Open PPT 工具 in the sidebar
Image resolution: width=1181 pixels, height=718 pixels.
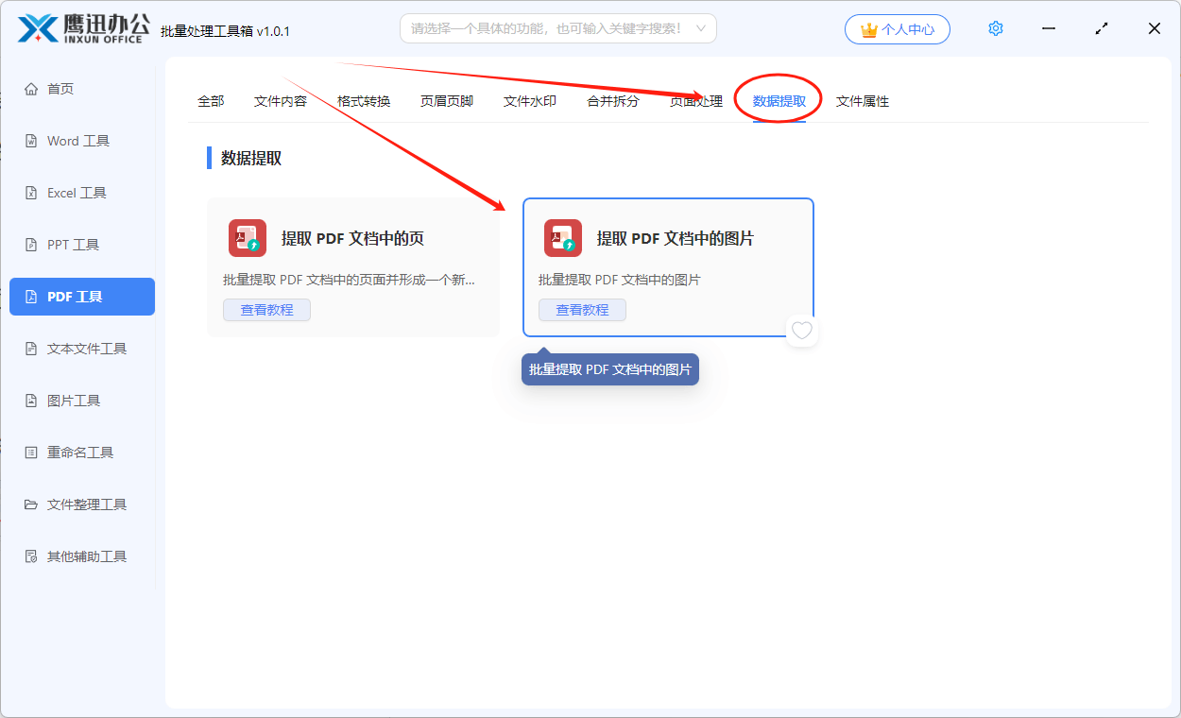pos(31,245)
